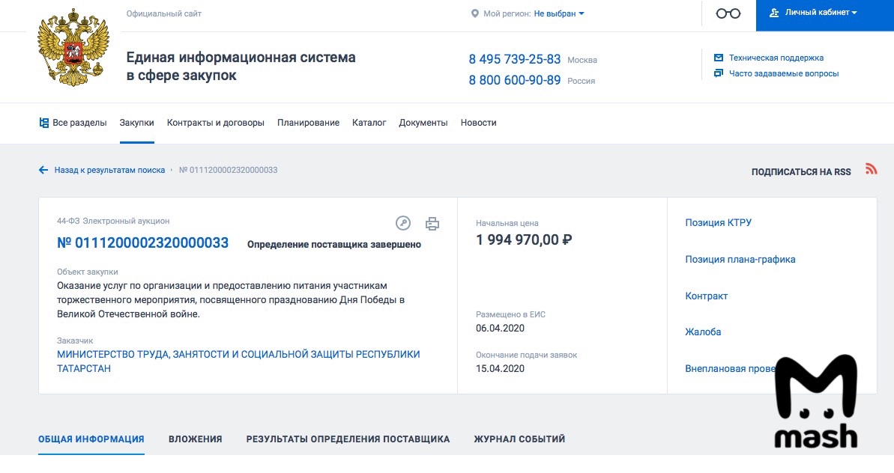
Task: Click the electronic signature key icon
Action: coord(403,223)
